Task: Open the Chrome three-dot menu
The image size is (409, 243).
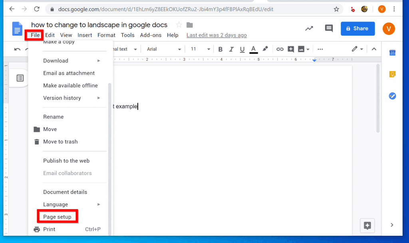Action: point(394,9)
